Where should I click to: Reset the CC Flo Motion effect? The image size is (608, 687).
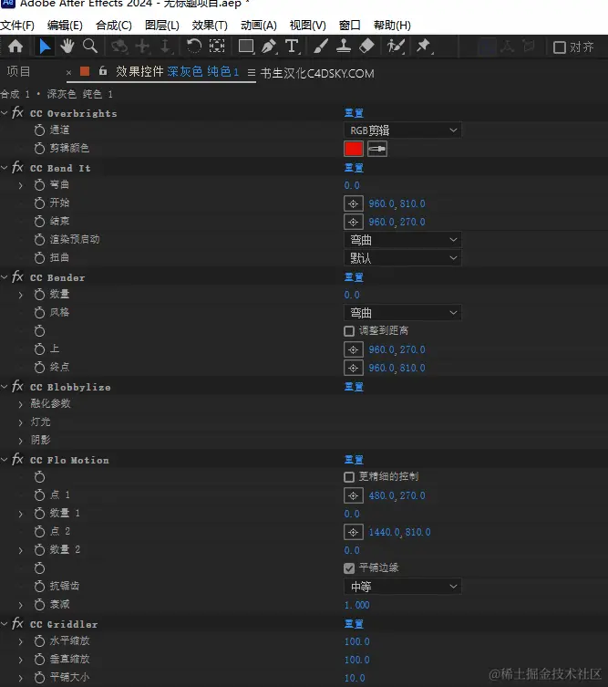(x=354, y=460)
